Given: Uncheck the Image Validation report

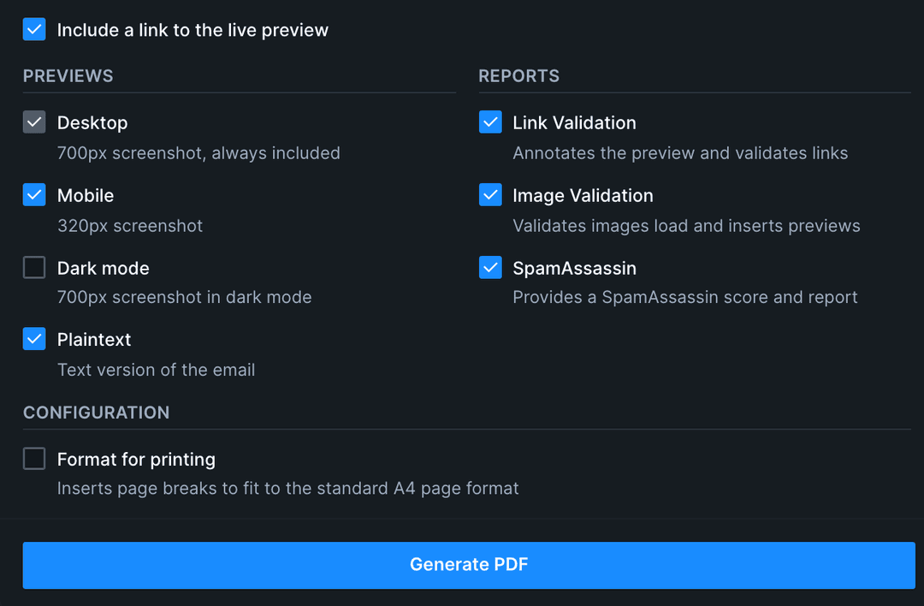Looking at the screenshot, I should tap(489, 194).
